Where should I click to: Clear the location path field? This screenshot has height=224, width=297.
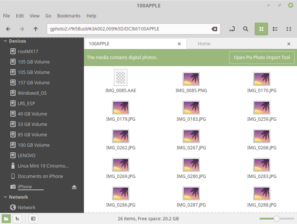pos(214,29)
